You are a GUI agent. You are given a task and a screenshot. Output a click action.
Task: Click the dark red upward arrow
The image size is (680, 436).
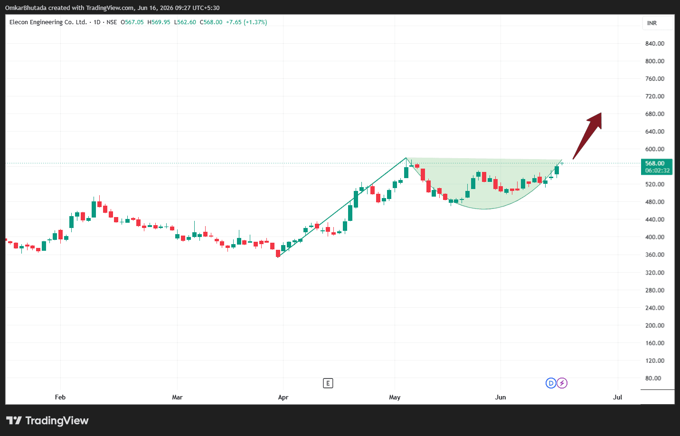coord(587,135)
